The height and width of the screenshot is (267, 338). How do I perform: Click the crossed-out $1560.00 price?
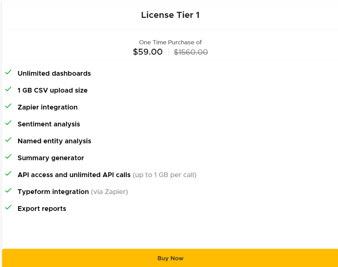[x=191, y=52]
